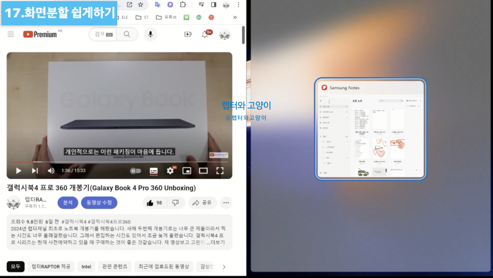This screenshot has height=278, width=493.
Task: Click the YouTube search magnifier button
Action: click(127, 34)
